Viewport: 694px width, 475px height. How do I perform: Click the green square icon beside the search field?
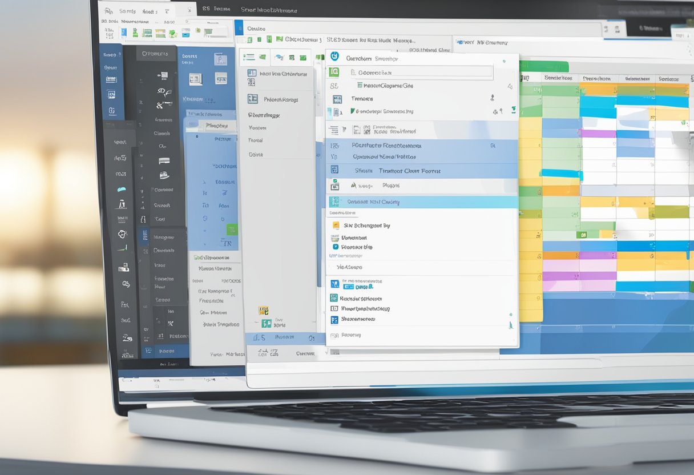point(334,71)
